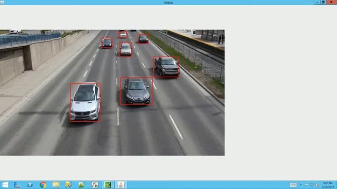337x189 pixels.
Task: Show hidden system tray icons
Action: coord(301,185)
